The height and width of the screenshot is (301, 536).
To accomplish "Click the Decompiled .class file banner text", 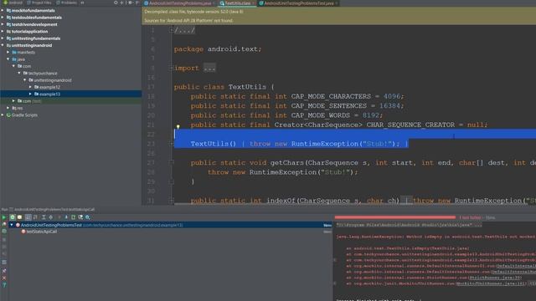I will click(x=193, y=12).
